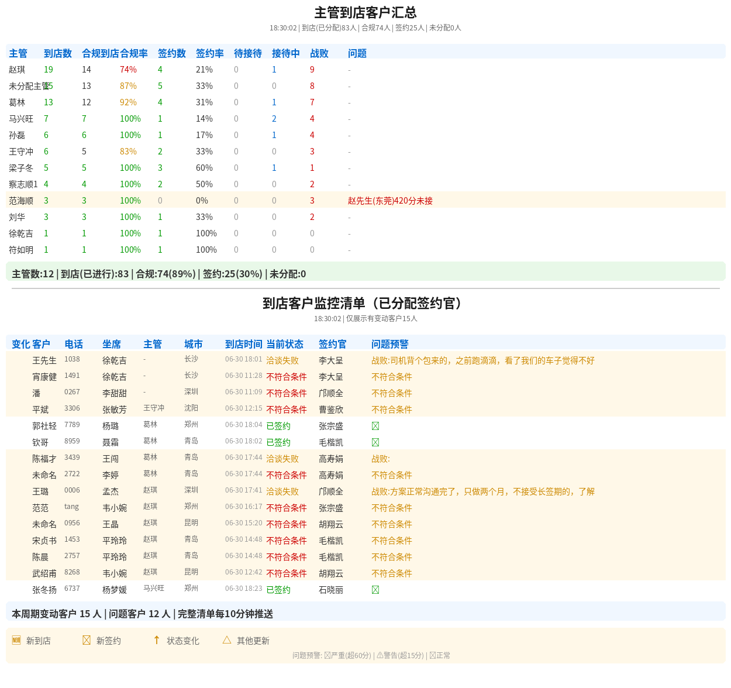Click the alert icon in 张冬扬's row
The height and width of the screenshot is (688, 731).
[x=375, y=590]
